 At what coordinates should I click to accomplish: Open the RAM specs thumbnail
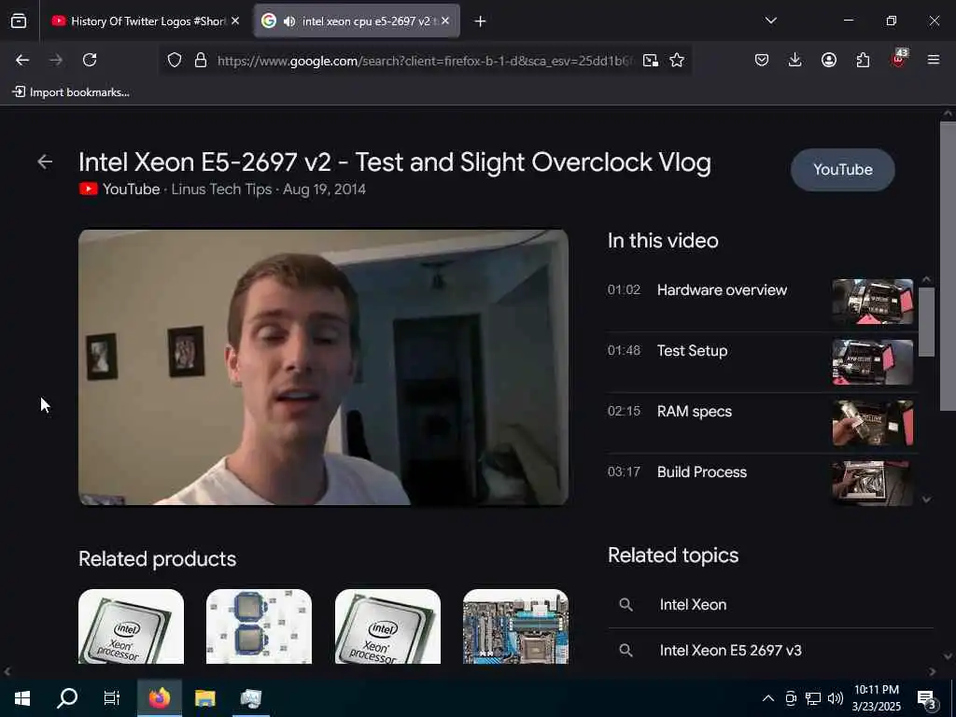873,423
